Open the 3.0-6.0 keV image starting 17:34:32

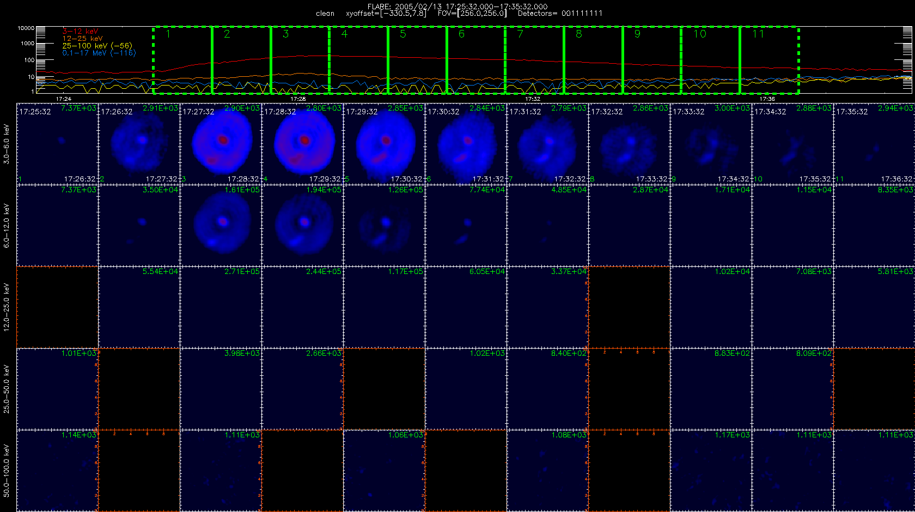(x=793, y=144)
